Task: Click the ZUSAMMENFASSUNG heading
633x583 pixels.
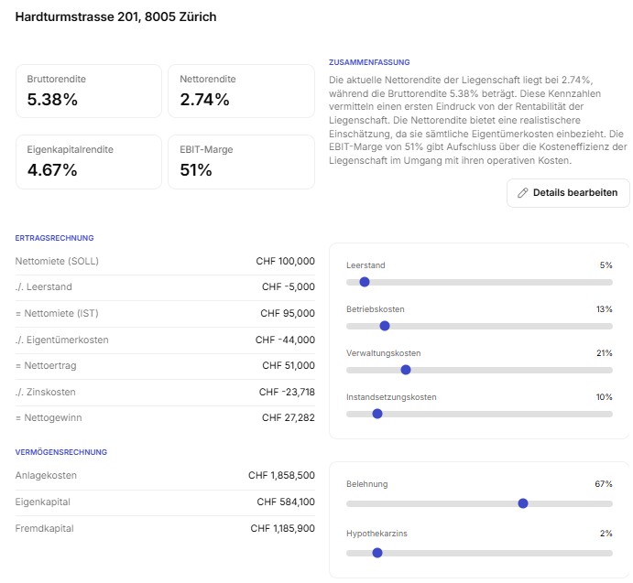Action: tap(368, 62)
